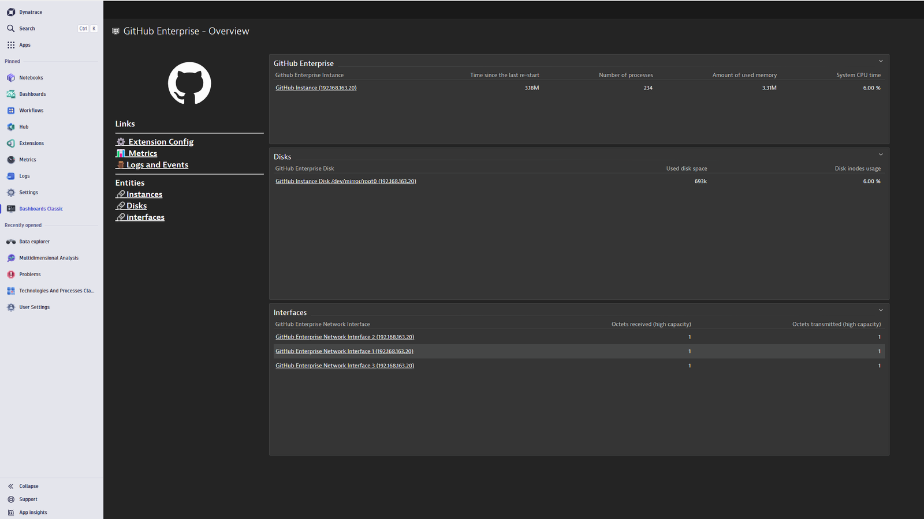The image size is (924, 519).
Task: Click the GitHub Octocat logo image
Action: 189,84
